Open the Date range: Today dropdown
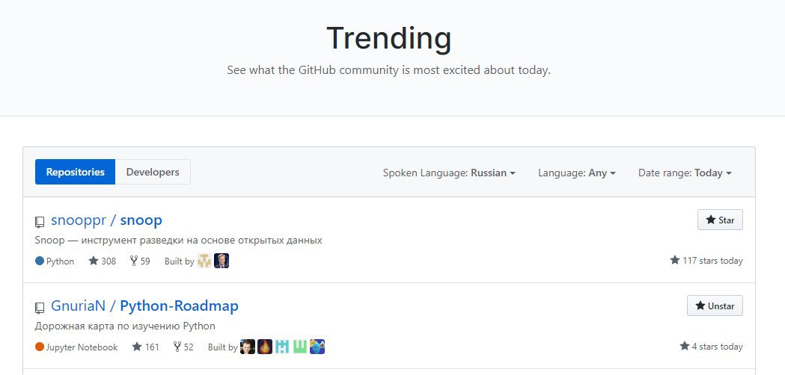Image resolution: width=785 pixels, height=375 pixels. click(x=685, y=173)
